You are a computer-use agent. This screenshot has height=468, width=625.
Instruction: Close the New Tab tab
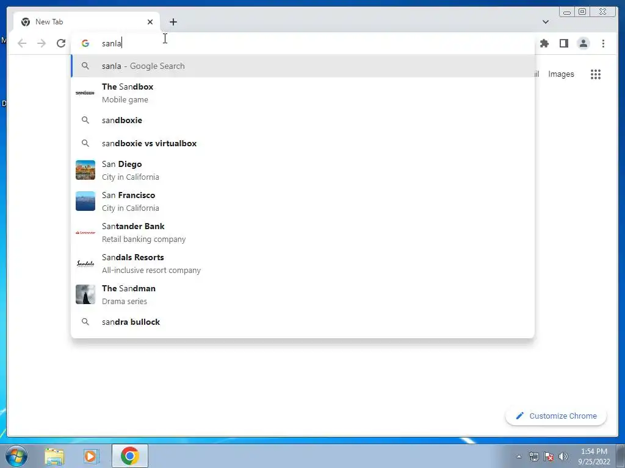click(x=150, y=22)
